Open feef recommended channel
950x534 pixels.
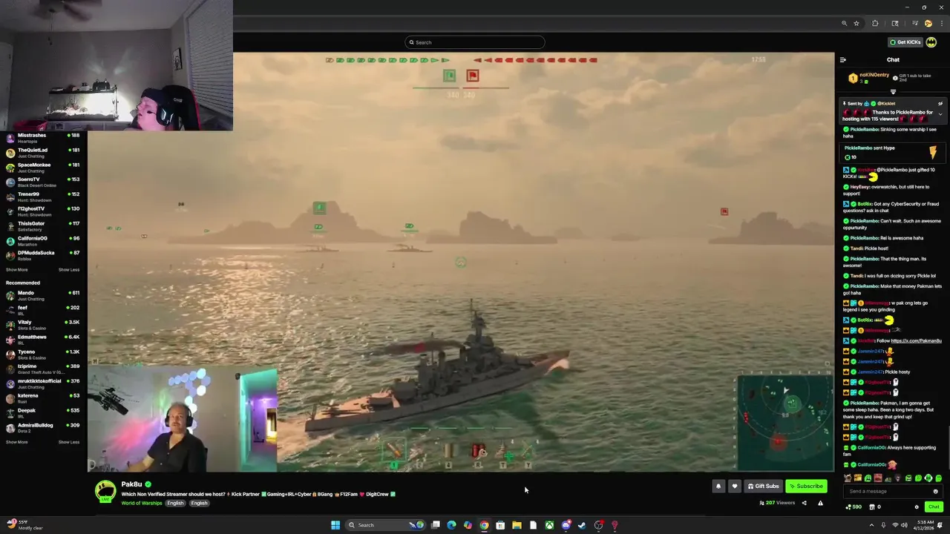coord(43,310)
